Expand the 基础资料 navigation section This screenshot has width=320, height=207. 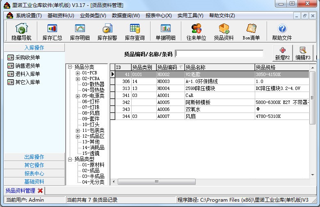coord(34,182)
